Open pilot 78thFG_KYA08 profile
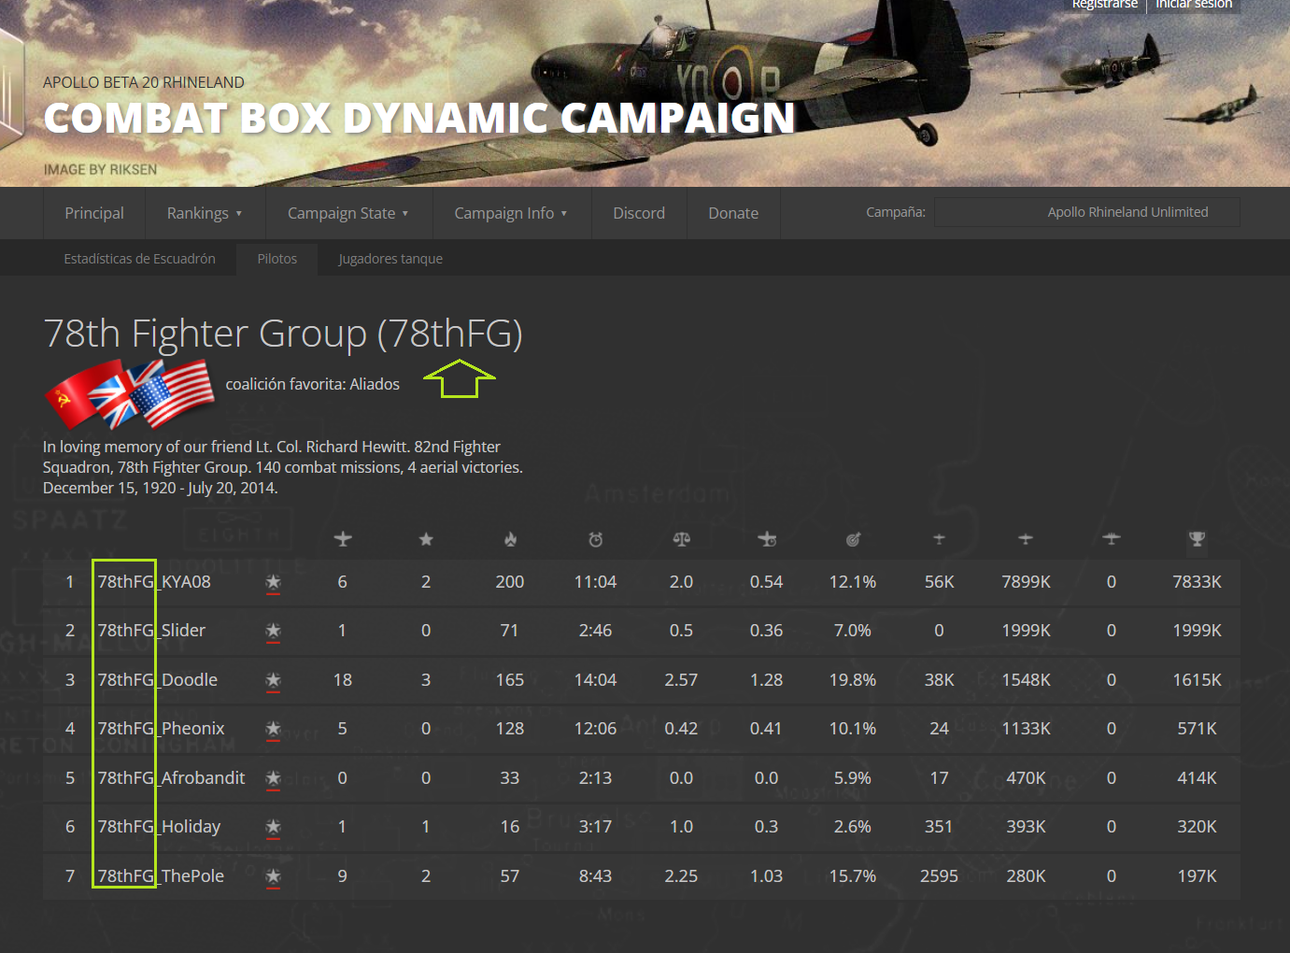 click(x=154, y=581)
